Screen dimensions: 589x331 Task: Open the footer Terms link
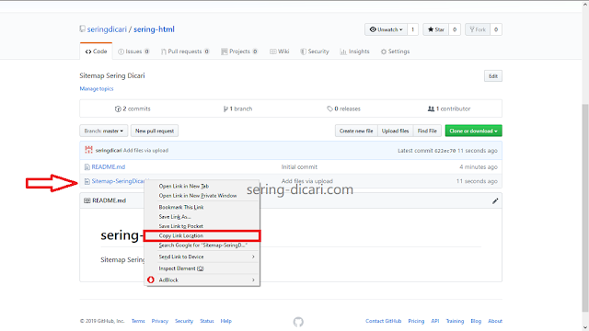tap(138, 321)
